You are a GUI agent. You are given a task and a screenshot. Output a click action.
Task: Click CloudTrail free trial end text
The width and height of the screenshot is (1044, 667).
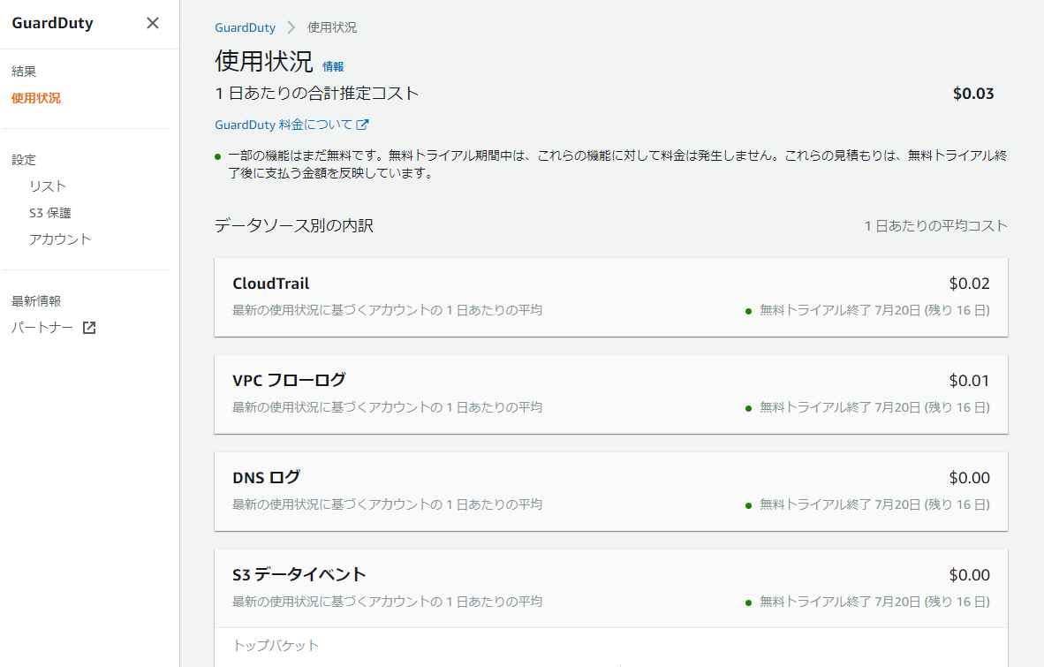click(x=875, y=310)
